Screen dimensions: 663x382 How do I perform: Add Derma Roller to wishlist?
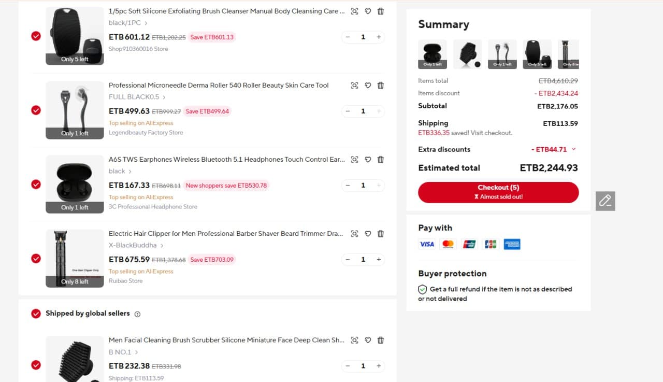coord(368,86)
